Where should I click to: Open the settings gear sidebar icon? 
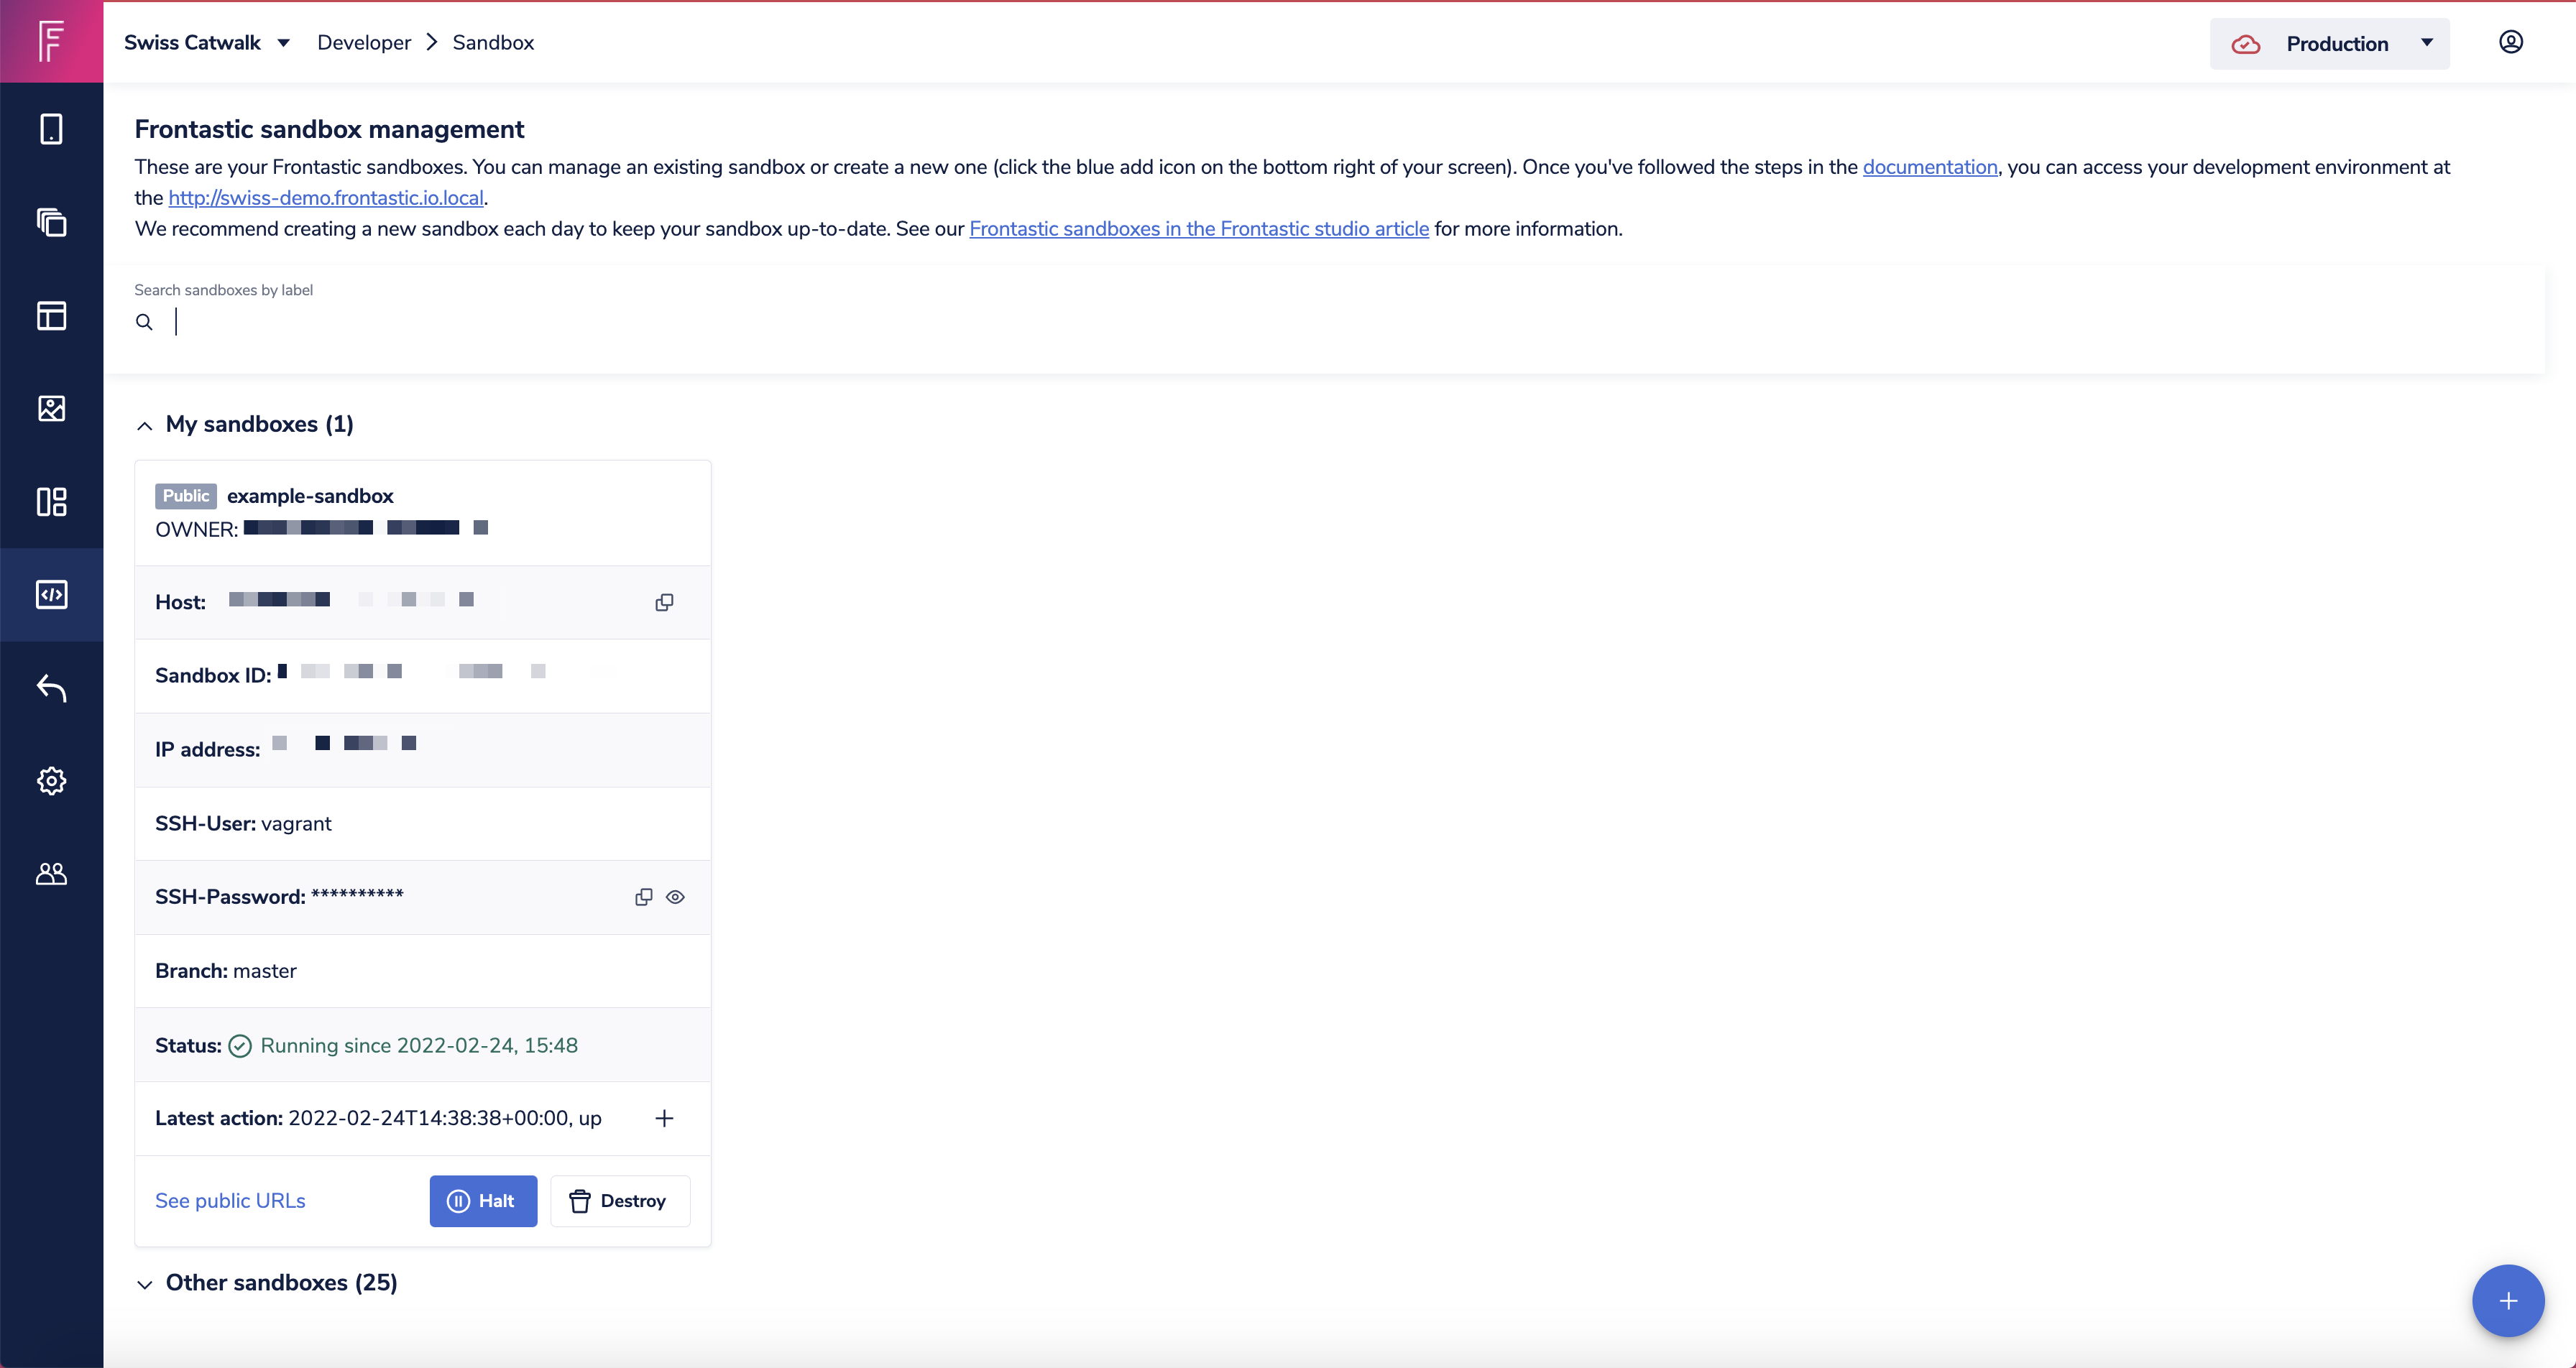51,781
